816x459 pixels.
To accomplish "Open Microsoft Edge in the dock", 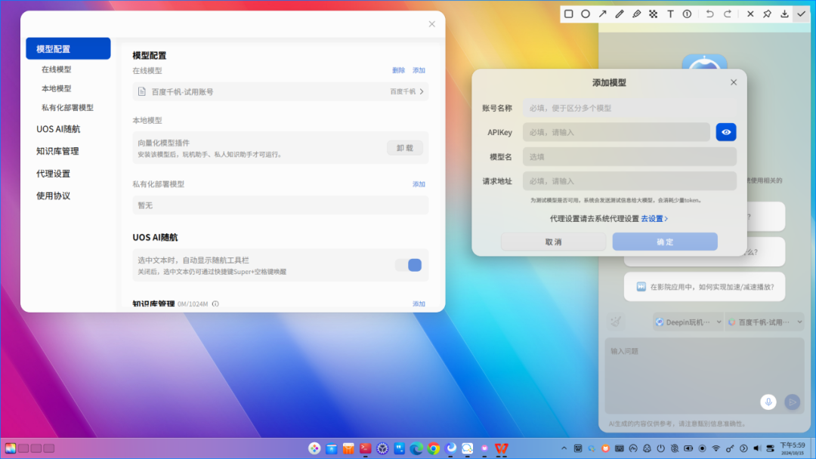I will 416,448.
